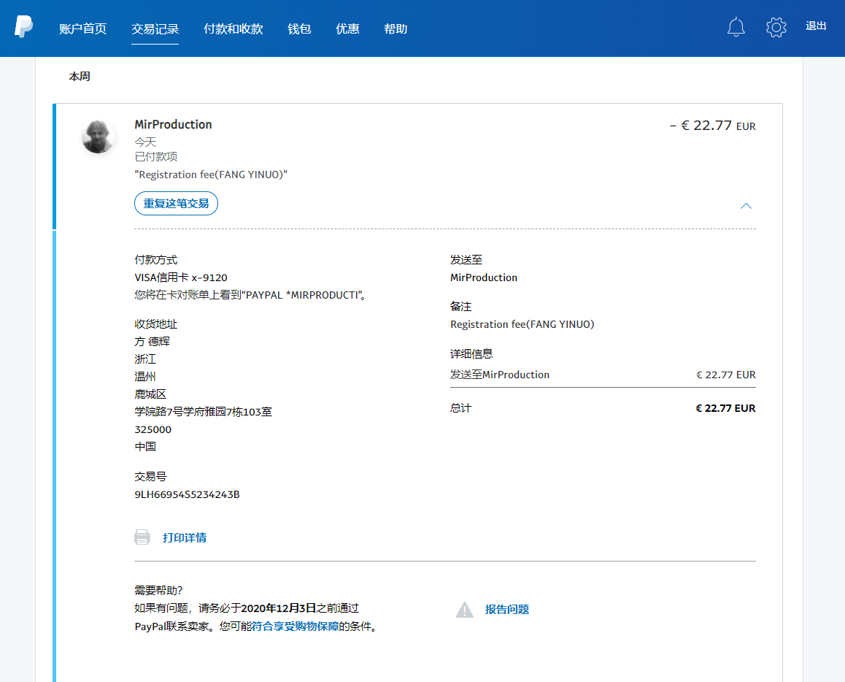The height and width of the screenshot is (682, 845).
Task: Open the 帮助 menu item
Action: [x=396, y=28]
